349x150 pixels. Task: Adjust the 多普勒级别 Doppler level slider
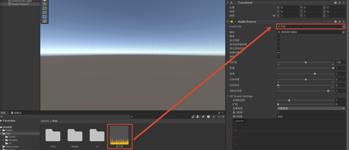[306, 100]
